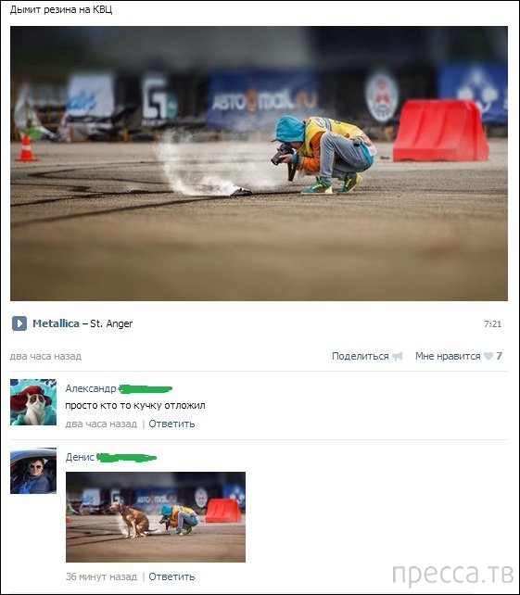Screen dimensions: 520x595
Task: Open Александр's grumpy cat avatar
Action: click(33, 402)
